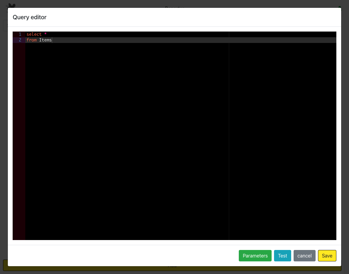Click line number 1 in gutter
The width and height of the screenshot is (349, 274).
point(20,34)
